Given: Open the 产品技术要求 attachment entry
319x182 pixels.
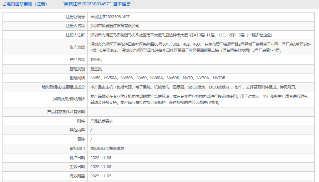Looking at the screenshot, I should pyautogui.click(x=102, y=121).
